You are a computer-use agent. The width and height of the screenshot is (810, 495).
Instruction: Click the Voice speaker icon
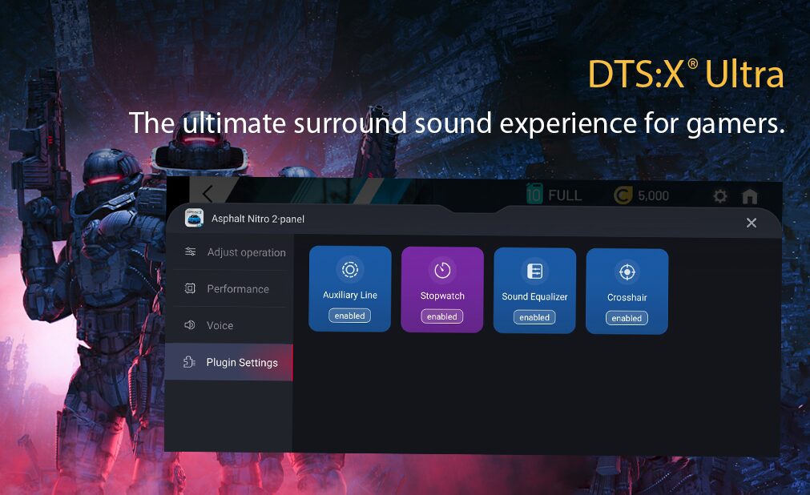click(190, 325)
